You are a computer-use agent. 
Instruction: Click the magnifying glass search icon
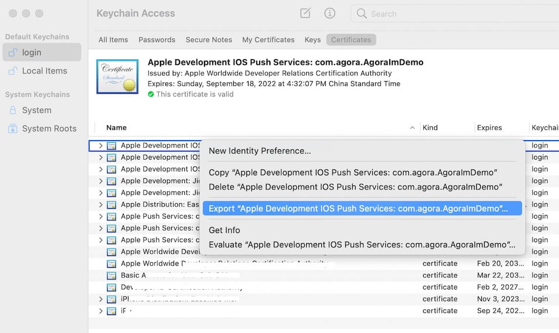[362, 14]
